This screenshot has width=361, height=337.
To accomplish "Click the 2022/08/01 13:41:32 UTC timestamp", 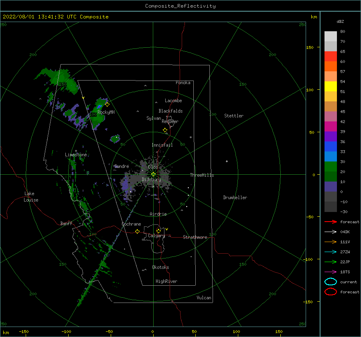I will point(35,17).
